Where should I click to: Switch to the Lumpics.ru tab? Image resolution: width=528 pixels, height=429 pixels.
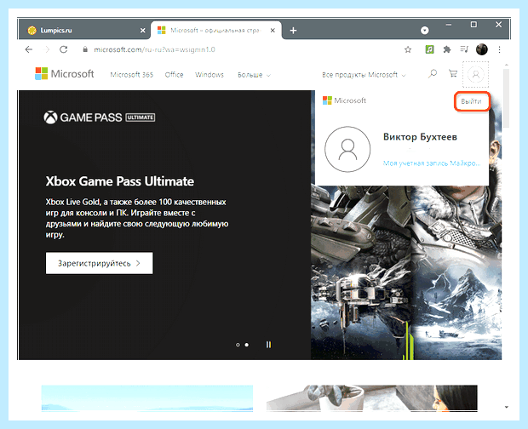pos(83,31)
